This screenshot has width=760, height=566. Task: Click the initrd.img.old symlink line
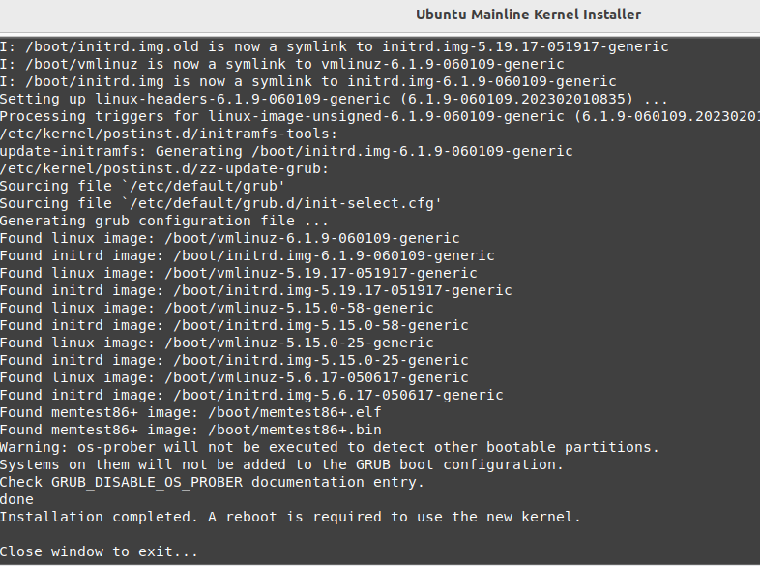click(x=334, y=46)
